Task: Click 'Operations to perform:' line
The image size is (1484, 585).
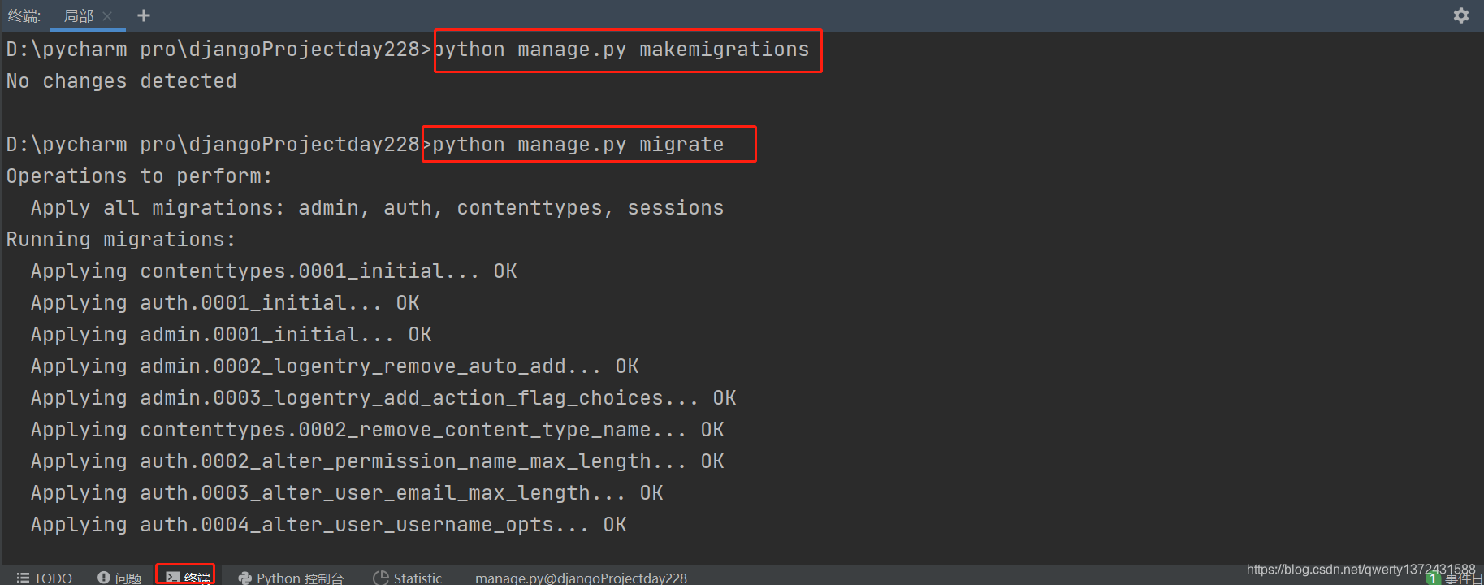Action: pos(139,176)
